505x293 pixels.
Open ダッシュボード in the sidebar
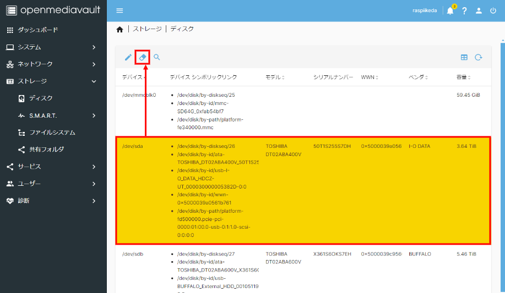tap(37, 30)
